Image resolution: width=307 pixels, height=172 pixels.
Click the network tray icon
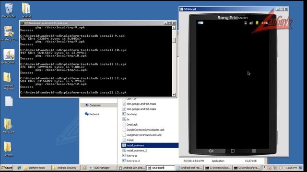click(275, 168)
